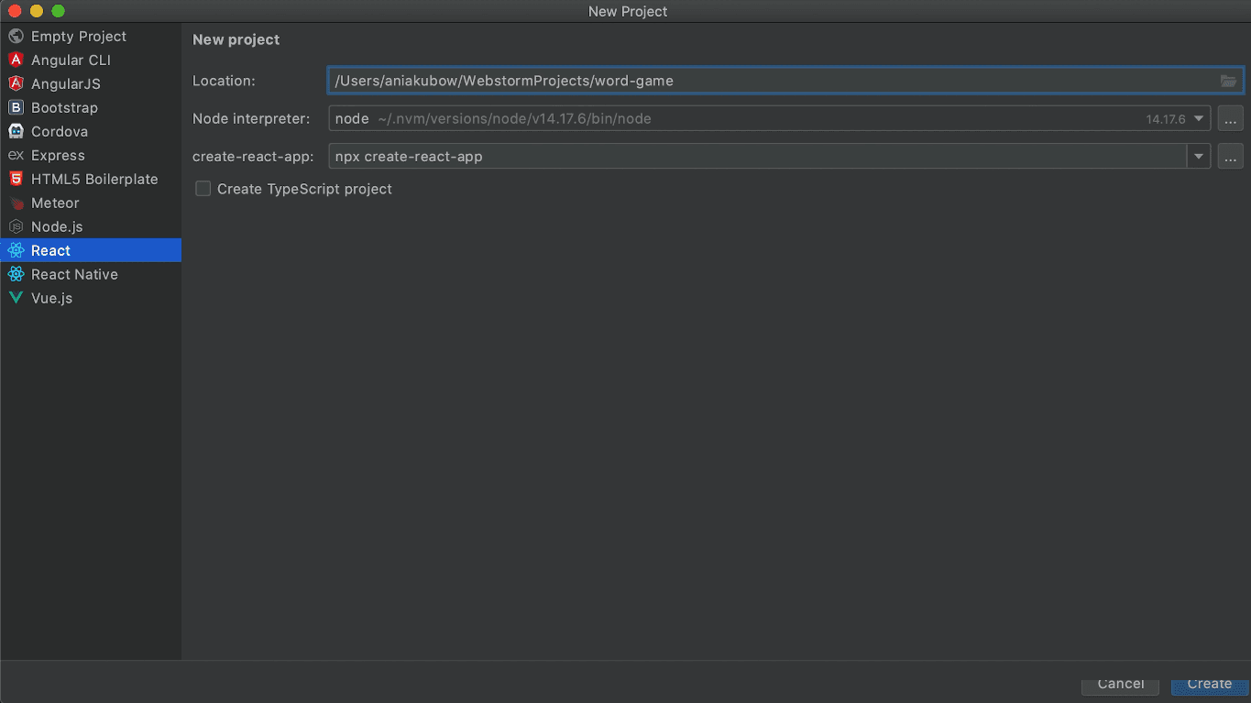Image resolution: width=1251 pixels, height=703 pixels.
Task: Click the Cancel button
Action: click(x=1121, y=685)
